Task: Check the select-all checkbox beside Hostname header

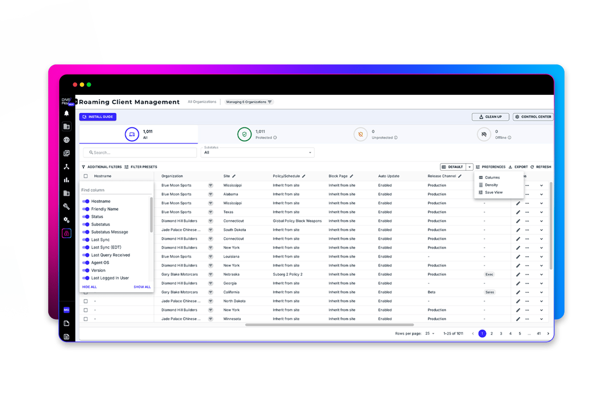Action: point(85,176)
